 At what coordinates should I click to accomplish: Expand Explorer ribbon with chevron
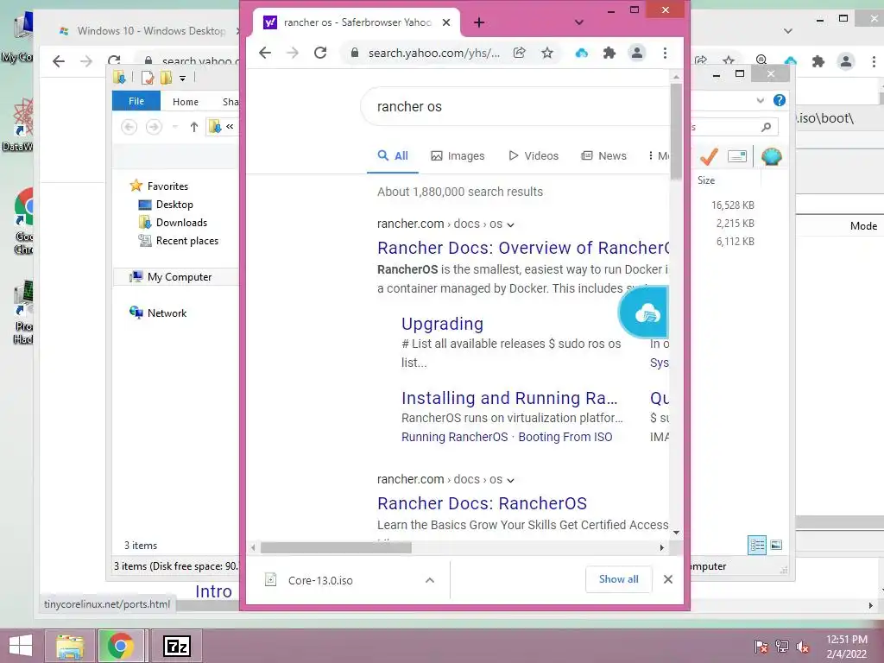761,100
